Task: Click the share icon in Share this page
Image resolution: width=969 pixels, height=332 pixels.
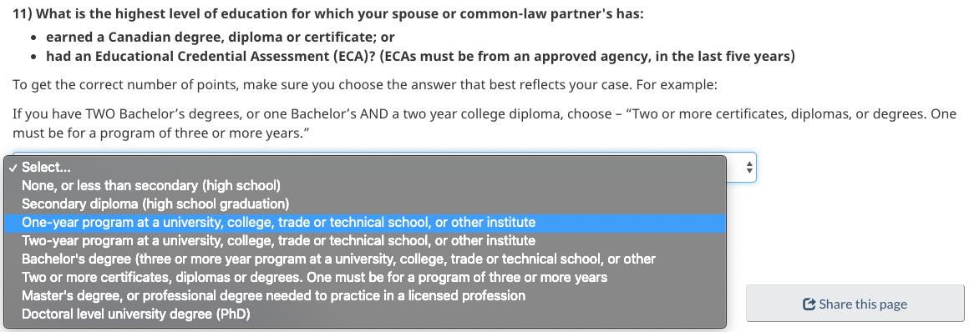Action: pyautogui.click(x=809, y=304)
